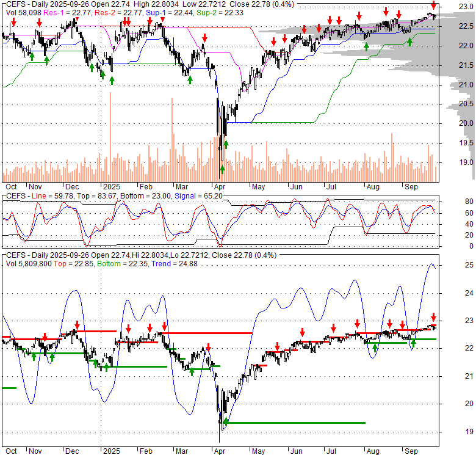Screen dimensions: 476x455
Task: Click the 40 level on stochastic axis
Action: pyautogui.click(x=469, y=224)
